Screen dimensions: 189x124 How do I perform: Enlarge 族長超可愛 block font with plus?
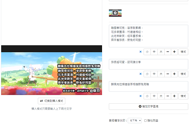point(174,74)
